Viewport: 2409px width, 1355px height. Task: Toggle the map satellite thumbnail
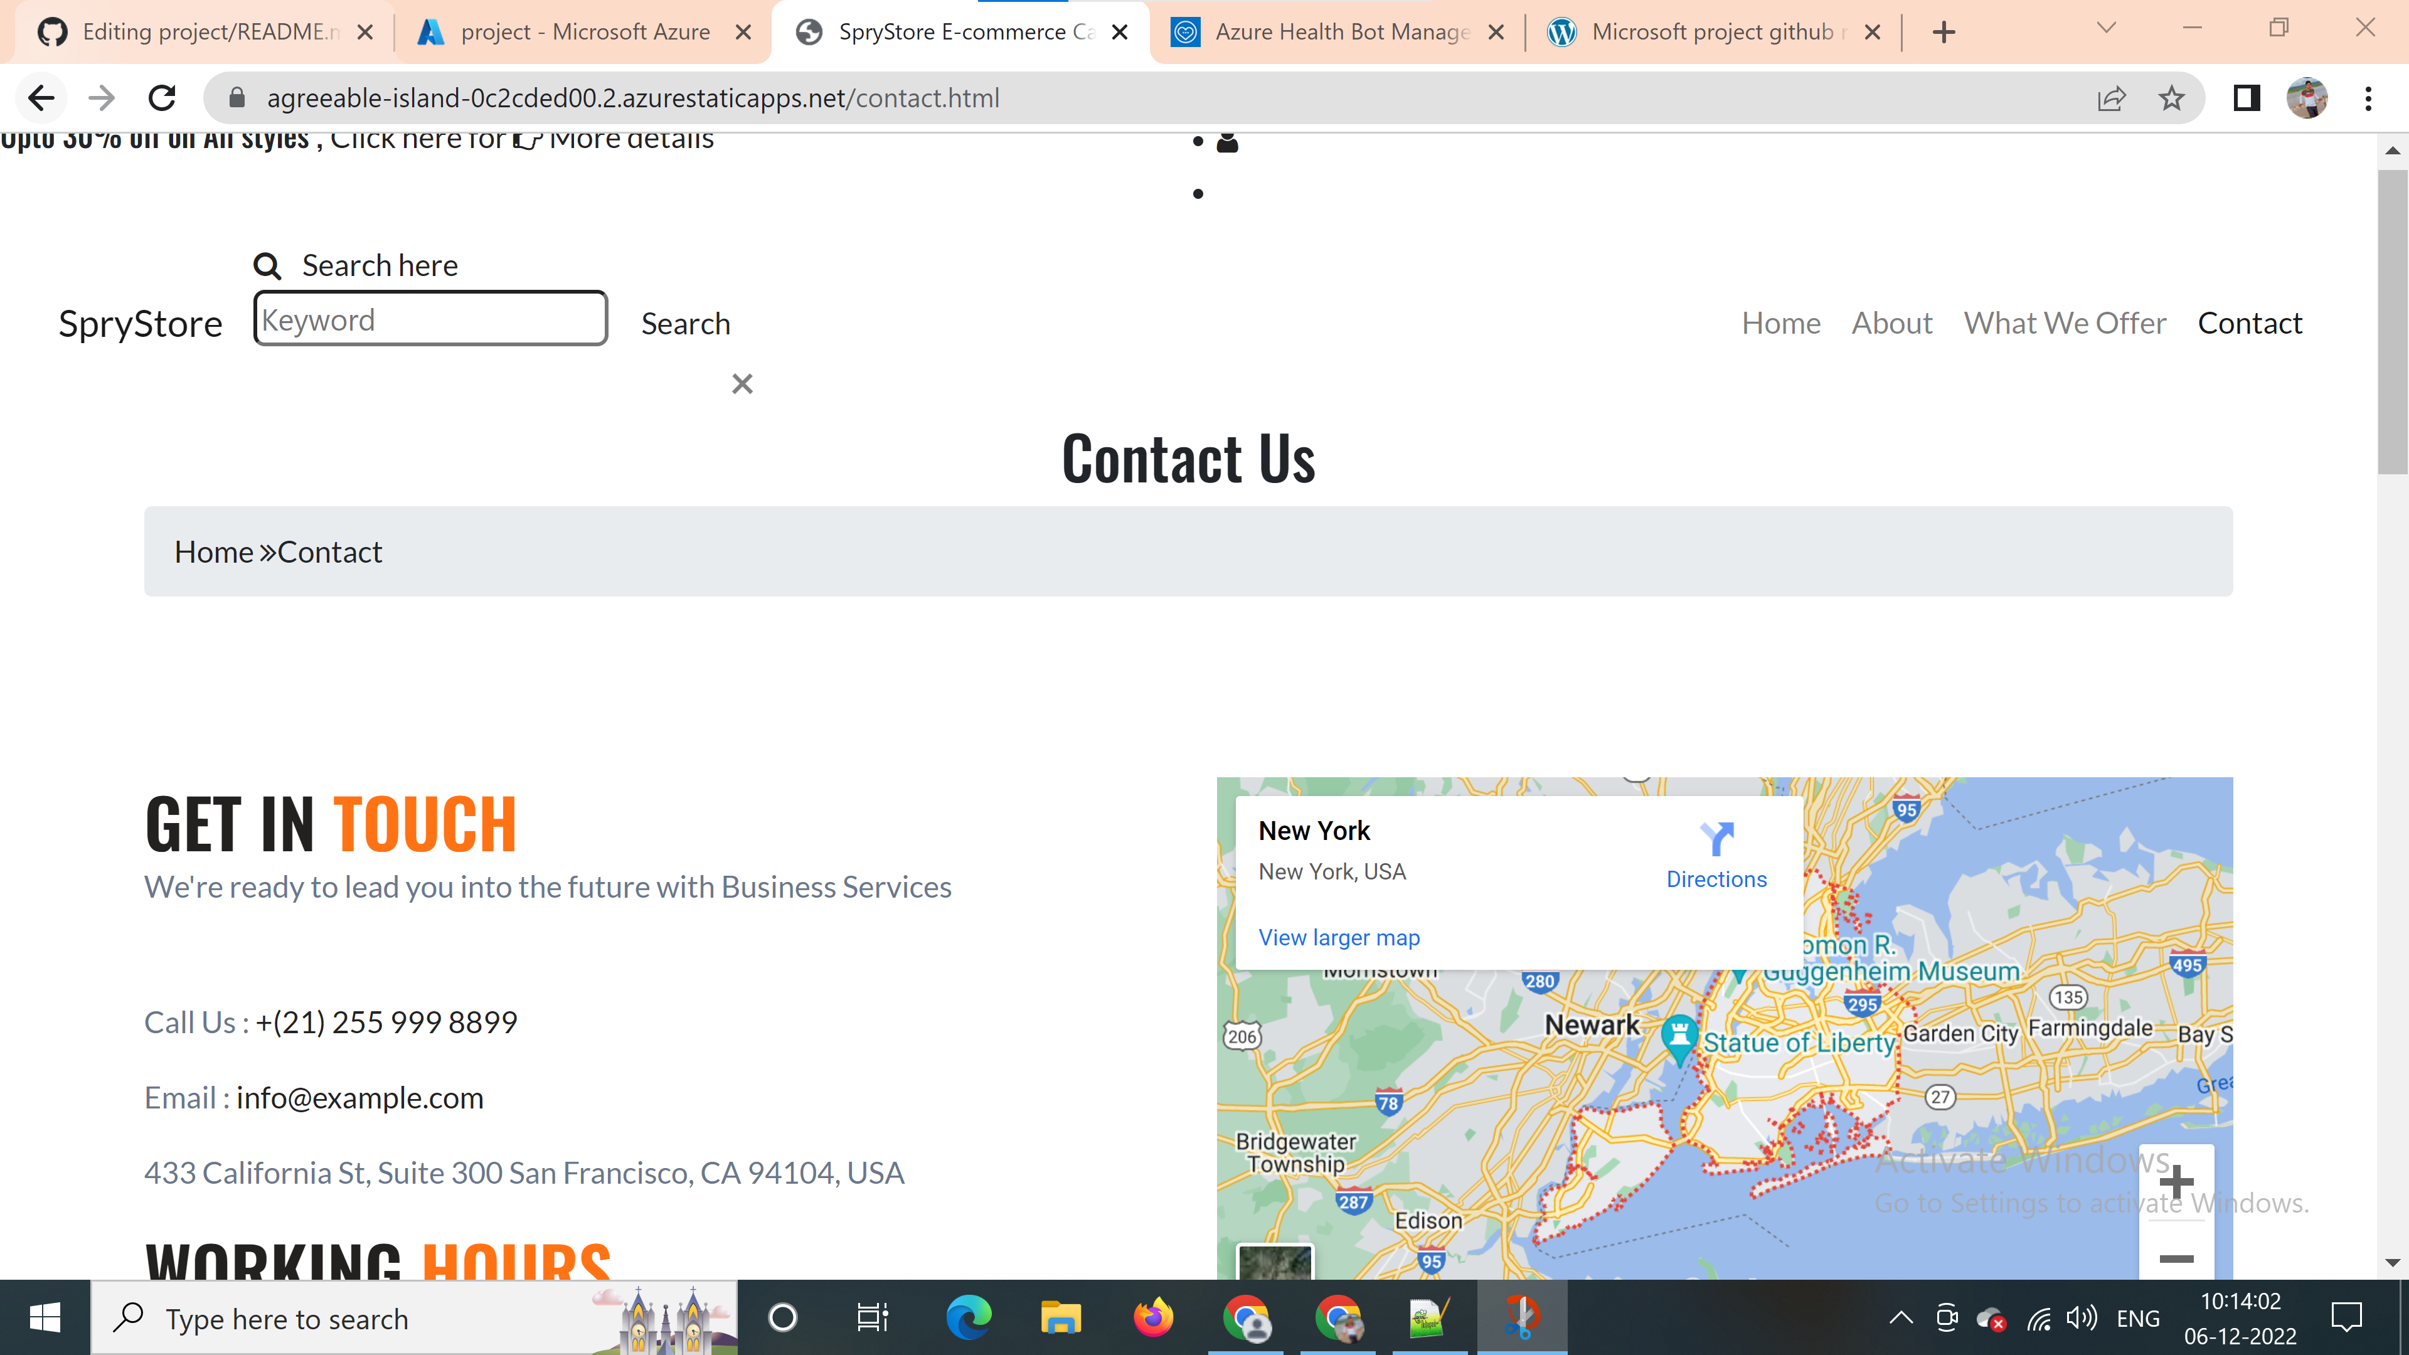(x=1275, y=1262)
